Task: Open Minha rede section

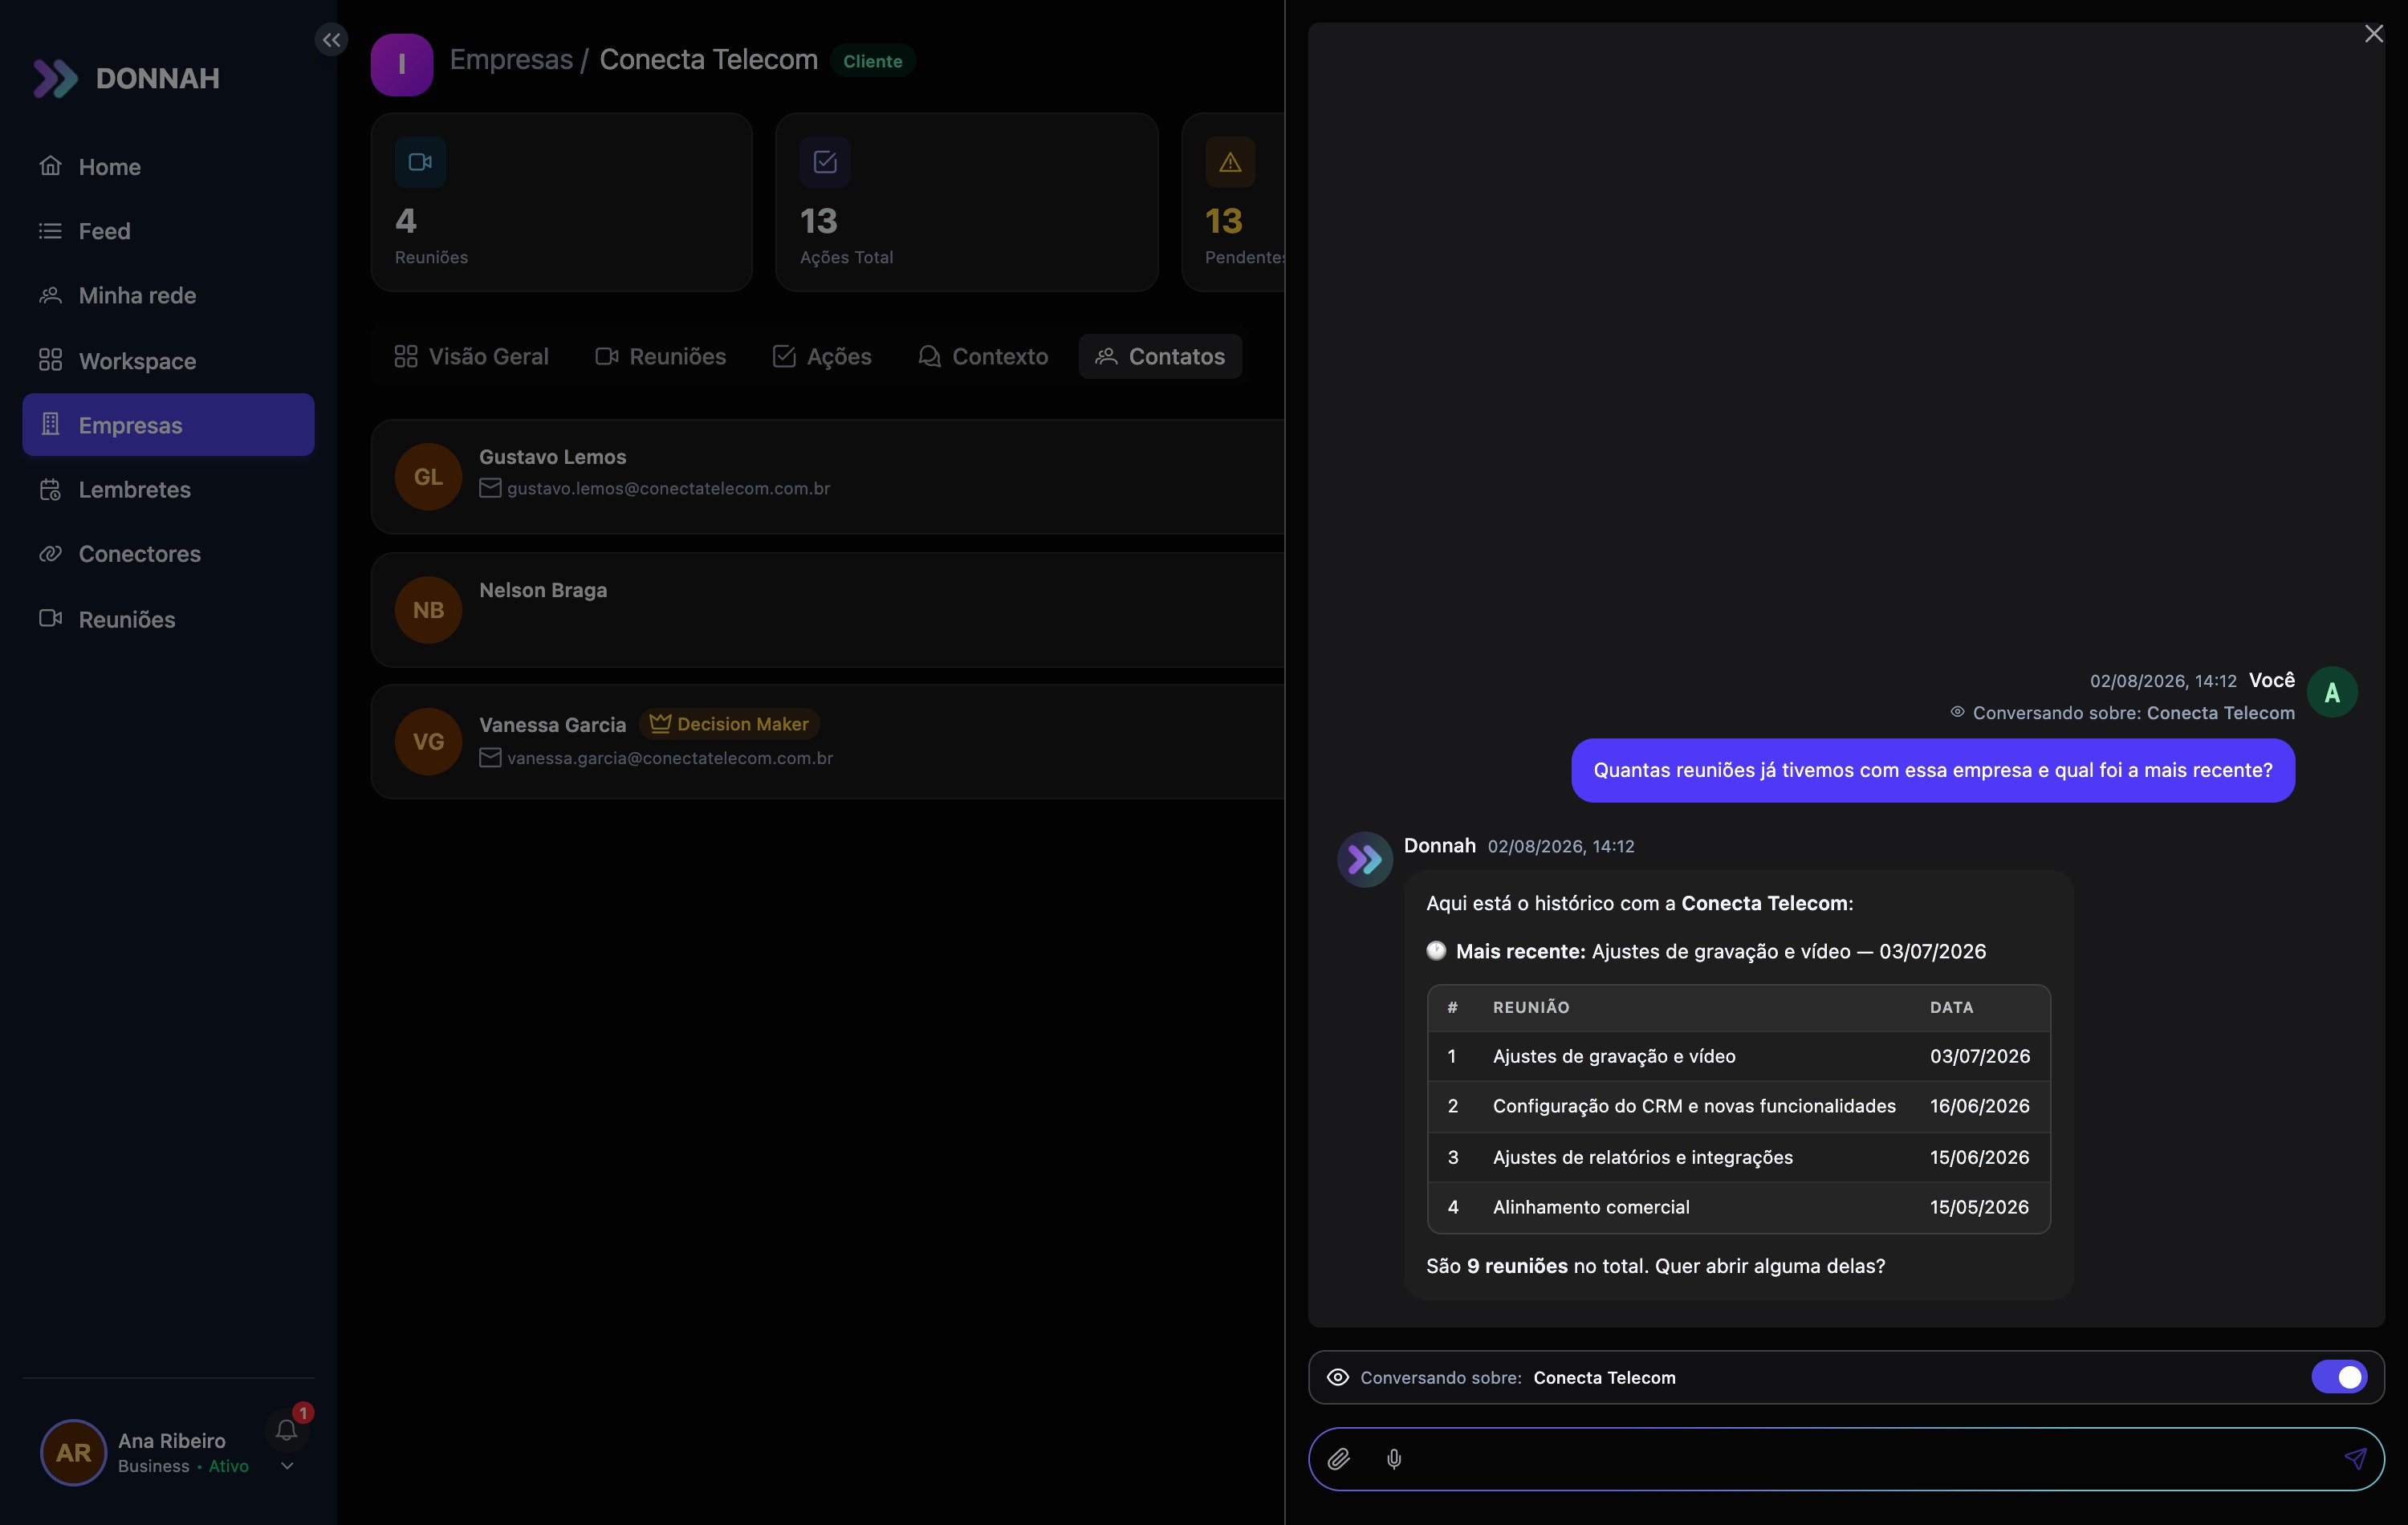Action: [x=168, y=296]
